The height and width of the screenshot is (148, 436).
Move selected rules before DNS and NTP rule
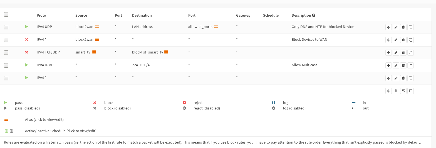[x=388, y=27]
